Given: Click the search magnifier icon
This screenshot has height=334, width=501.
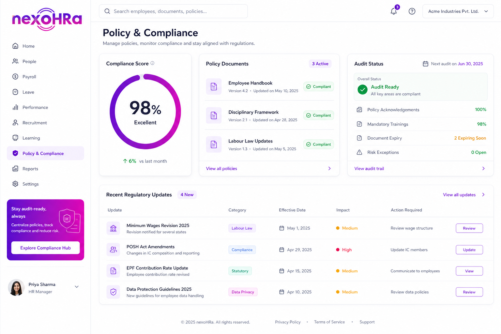Looking at the screenshot, I should [x=107, y=11].
